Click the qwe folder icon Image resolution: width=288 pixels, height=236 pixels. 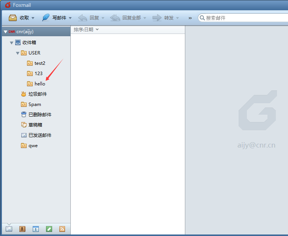click(24, 146)
